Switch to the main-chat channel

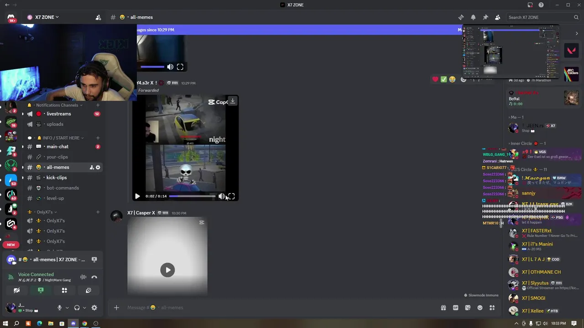point(63,147)
